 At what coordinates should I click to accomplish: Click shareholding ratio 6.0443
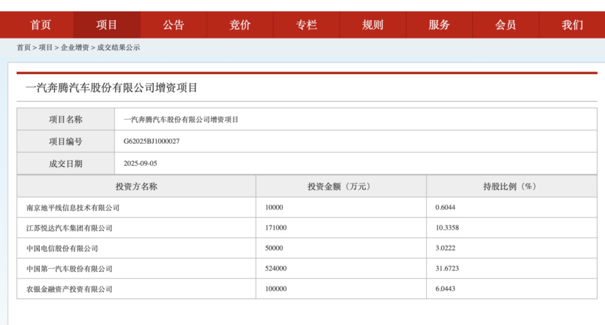tap(445, 289)
